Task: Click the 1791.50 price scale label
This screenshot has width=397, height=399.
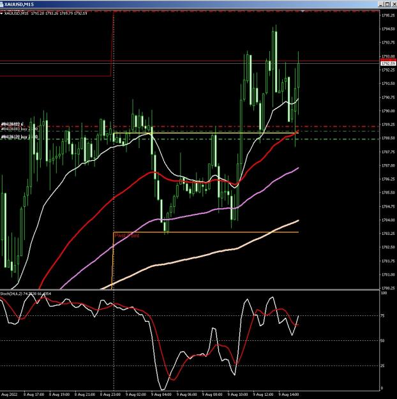Action: [388, 84]
